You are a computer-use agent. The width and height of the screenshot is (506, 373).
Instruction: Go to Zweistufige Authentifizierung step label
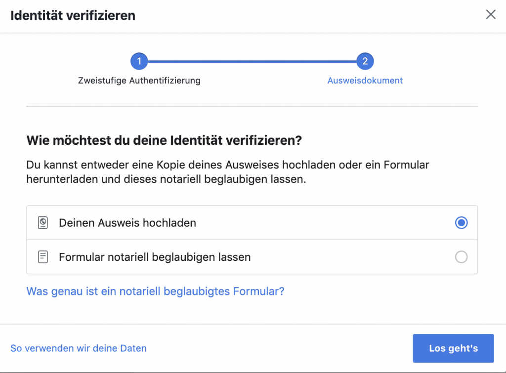point(139,81)
